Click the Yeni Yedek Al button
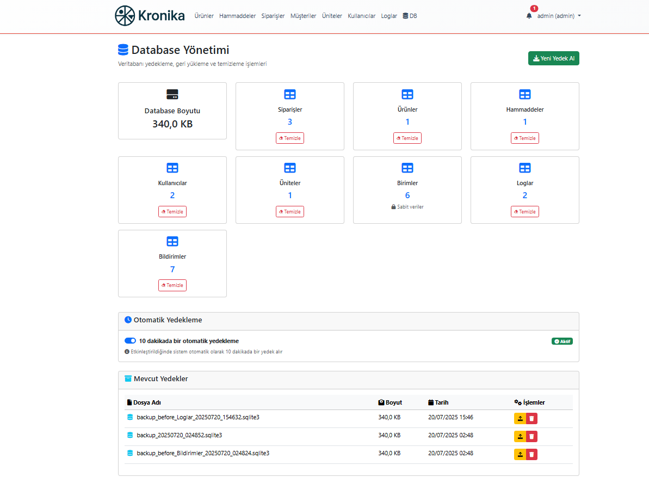 [x=553, y=58]
